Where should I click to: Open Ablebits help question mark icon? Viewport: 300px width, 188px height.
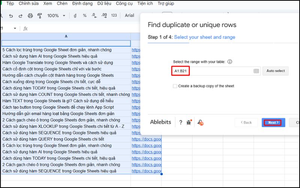(180, 122)
